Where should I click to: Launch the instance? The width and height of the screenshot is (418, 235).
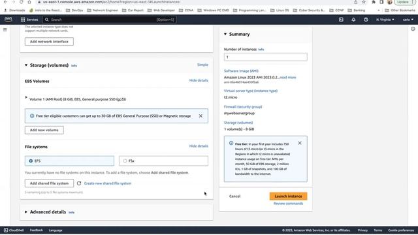tap(288, 196)
